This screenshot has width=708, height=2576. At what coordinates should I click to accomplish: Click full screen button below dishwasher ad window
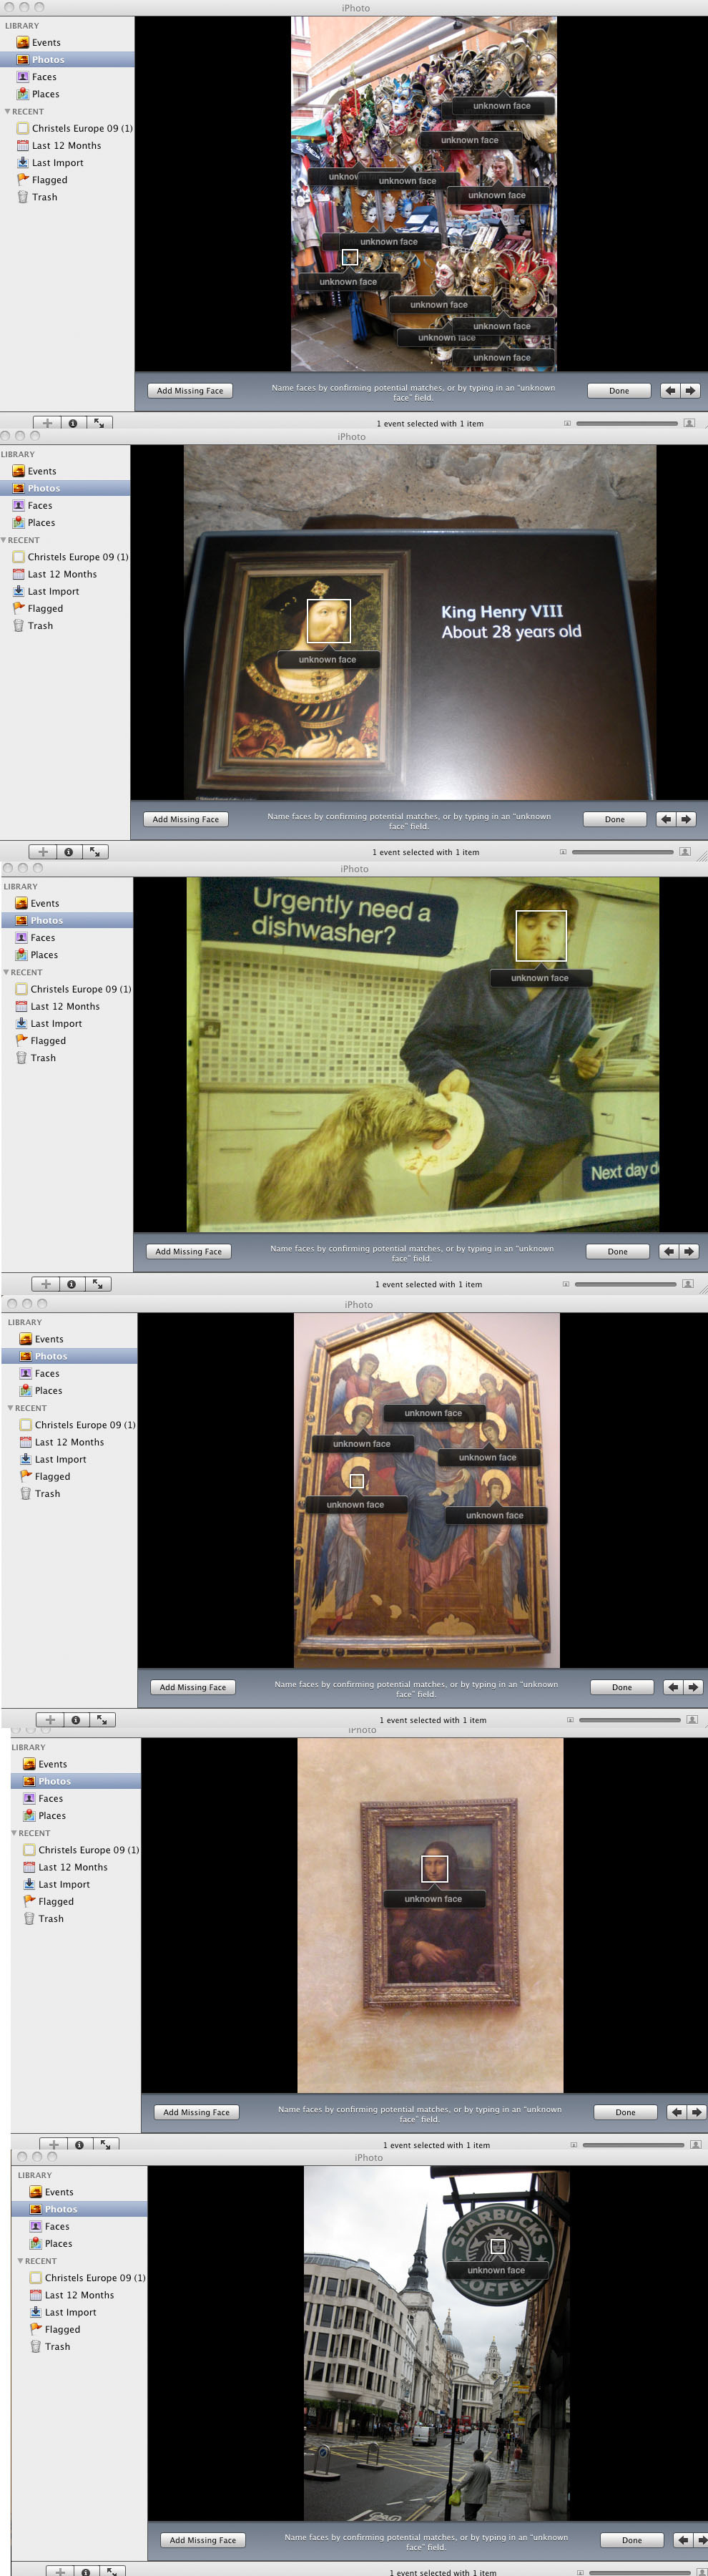(x=97, y=1284)
